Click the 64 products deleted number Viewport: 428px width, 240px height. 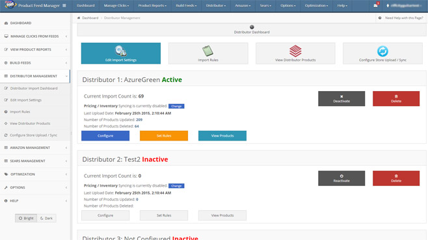[137, 126]
